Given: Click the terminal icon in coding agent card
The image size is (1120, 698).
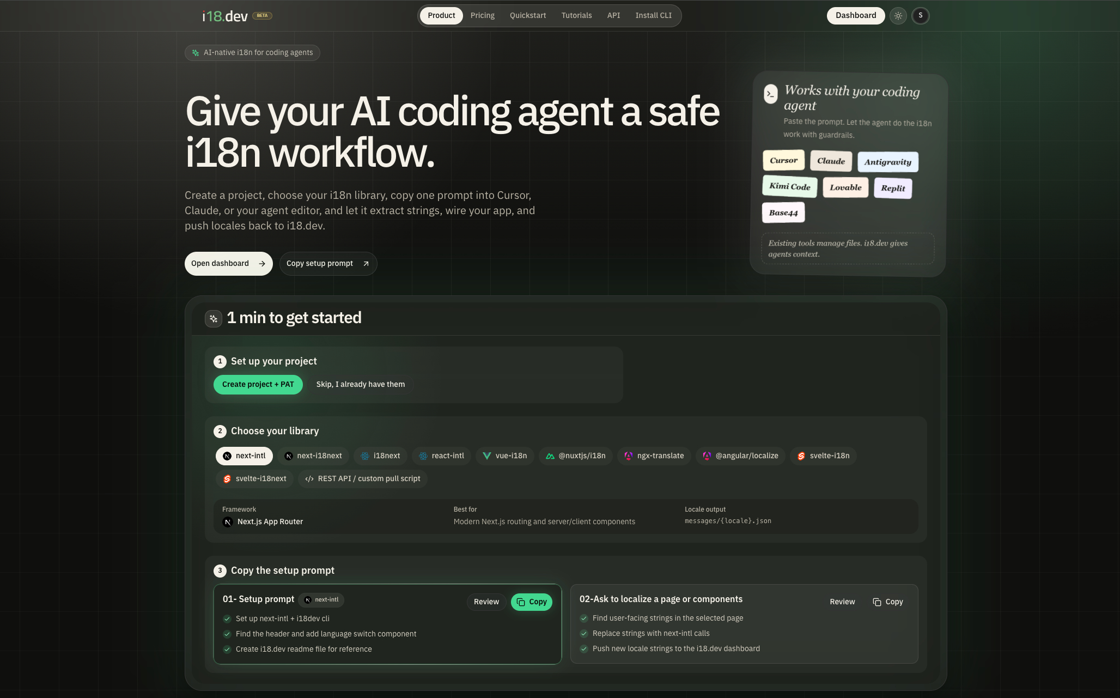Looking at the screenshot, I should tap(770, 94).
